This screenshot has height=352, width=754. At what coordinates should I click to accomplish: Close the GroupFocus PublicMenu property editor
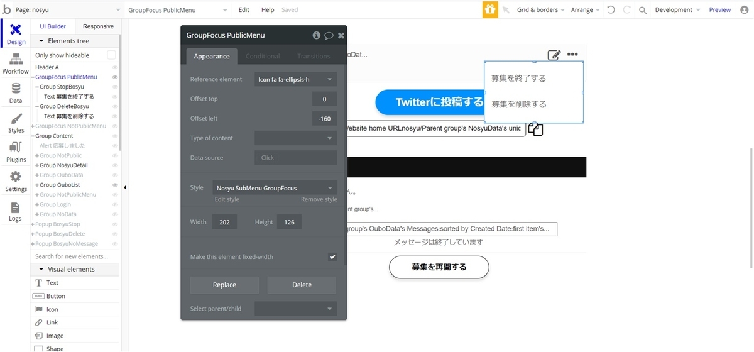coord(341,36)
